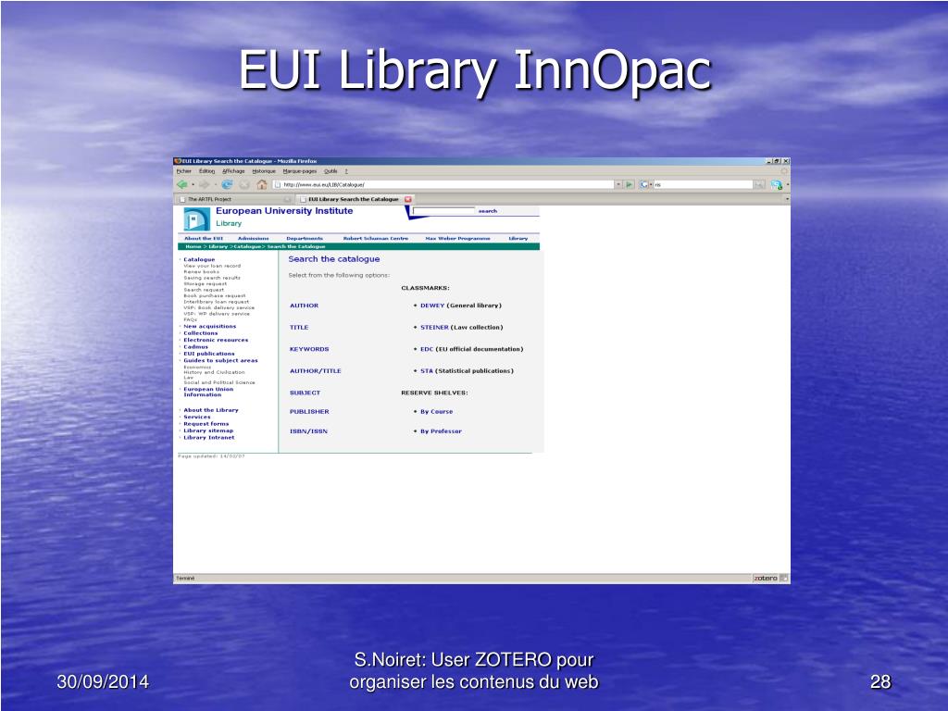Select the EUI Library Search the Catalogue tab
Viewport: 948px width, 711px height.
[355, 199]
